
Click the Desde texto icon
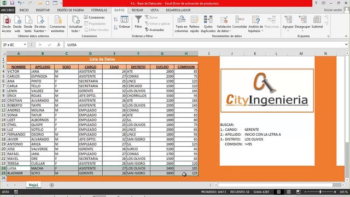click(28, 24)
